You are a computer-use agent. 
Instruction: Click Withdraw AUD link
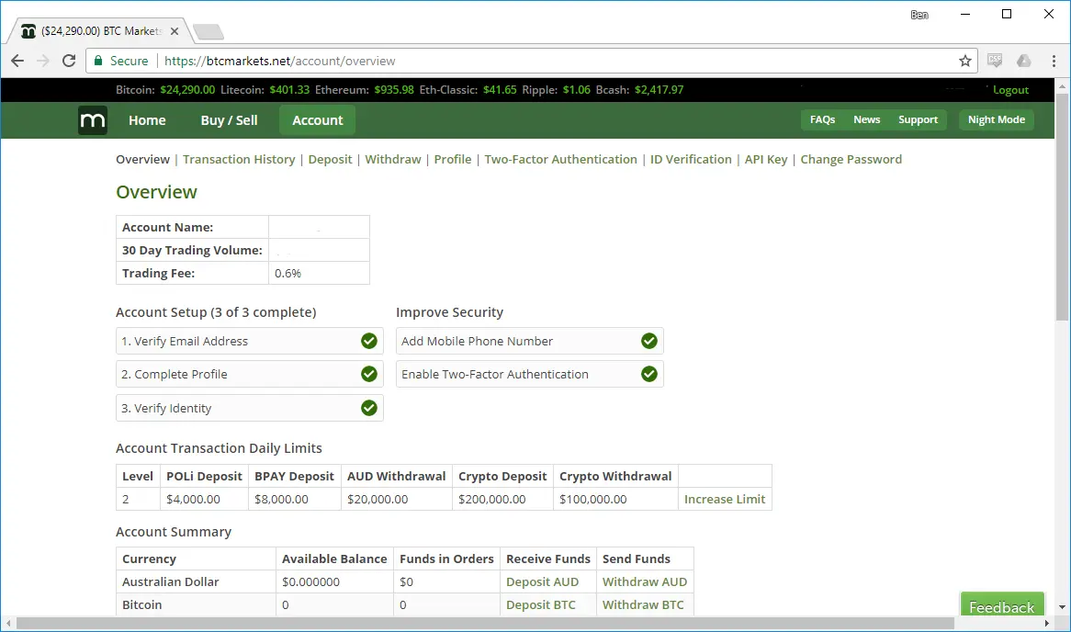(645, 582)
